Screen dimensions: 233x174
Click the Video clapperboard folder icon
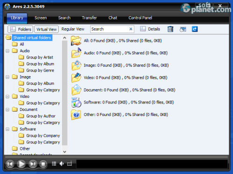[76, 77]
